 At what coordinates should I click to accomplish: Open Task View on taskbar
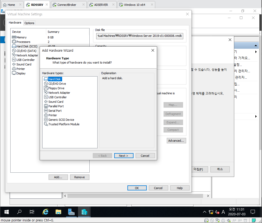tap(32, 212)
